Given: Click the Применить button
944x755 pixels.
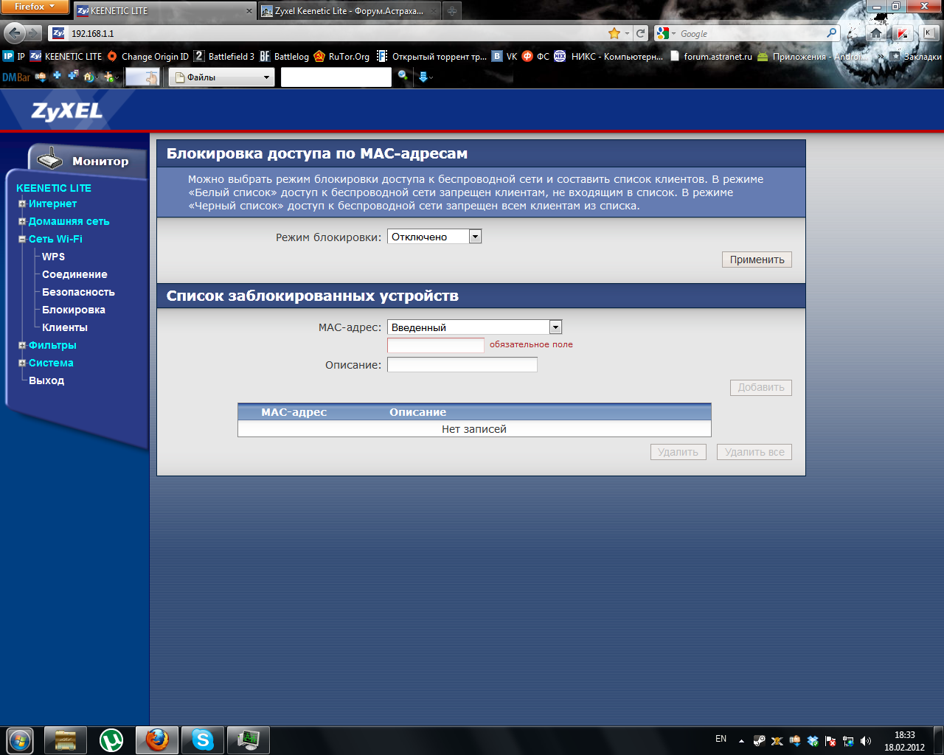Looking at the screenshot, I should 757,260.
